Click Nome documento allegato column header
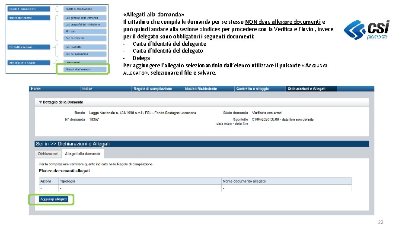This screenshot has height=233, width=415. 287,181
